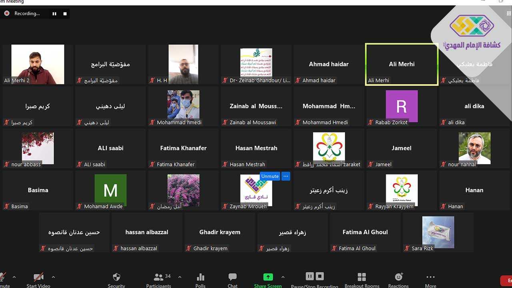Open the More options menu
Viewport: 512px width, 288px height.
[430, 279]
